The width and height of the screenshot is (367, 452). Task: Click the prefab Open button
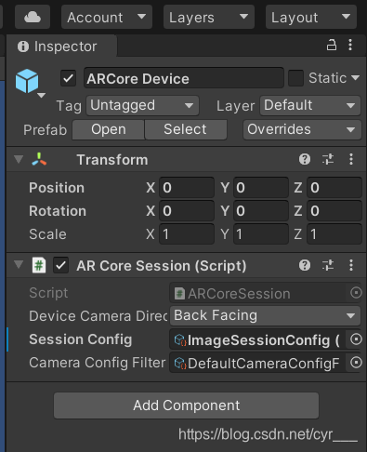[x=109, y=129]
